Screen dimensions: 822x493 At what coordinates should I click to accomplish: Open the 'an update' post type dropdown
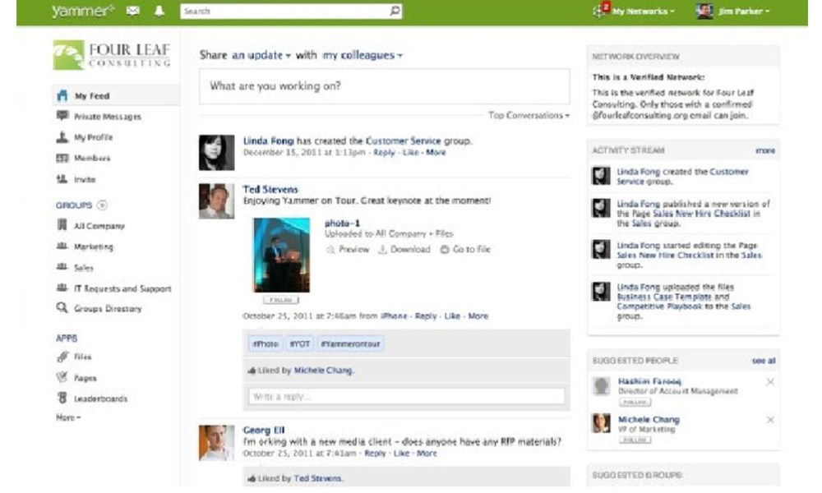261,55
